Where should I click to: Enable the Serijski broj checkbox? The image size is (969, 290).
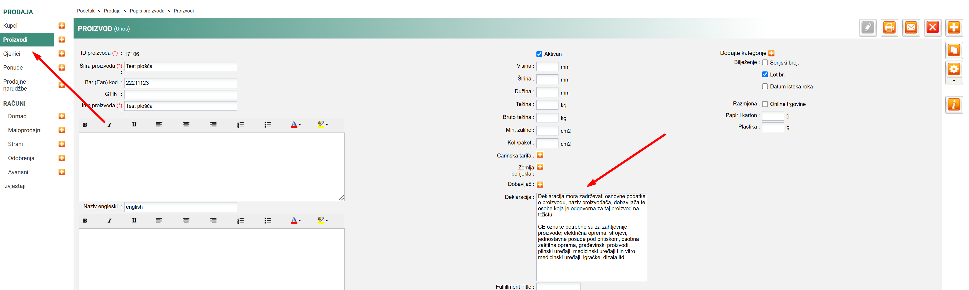(x=765, y=63)
